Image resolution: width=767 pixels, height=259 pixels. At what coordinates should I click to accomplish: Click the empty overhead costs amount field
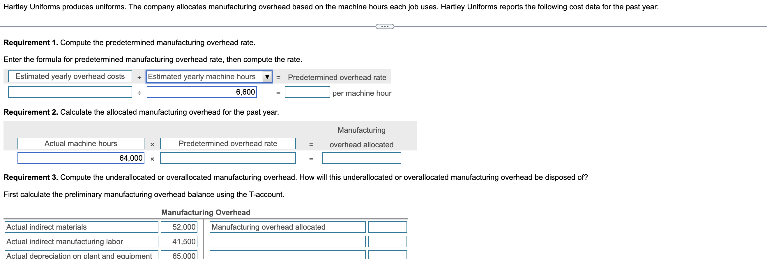70,92
